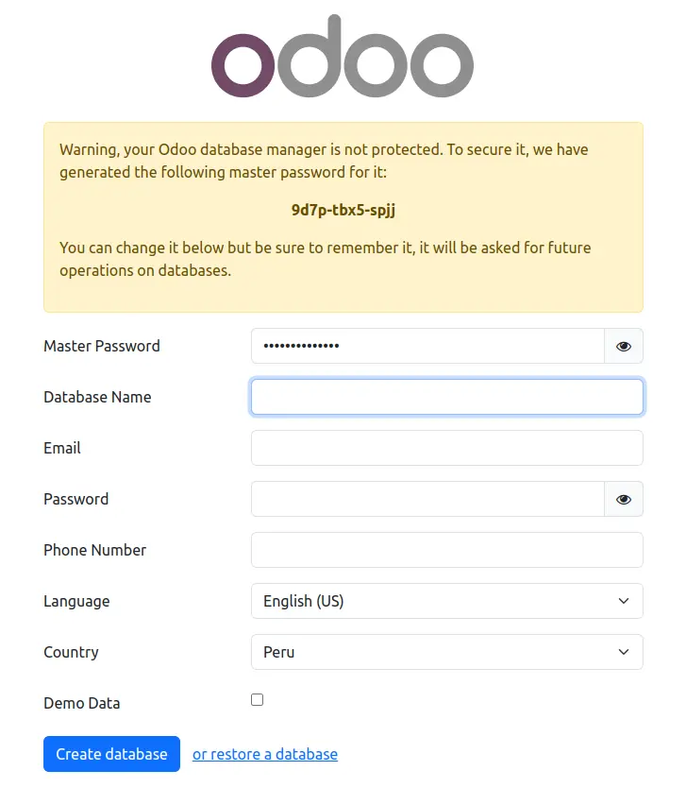This screenshot has height=805, width=686.
Task: Click the Email input field
Action: point(446,448)
